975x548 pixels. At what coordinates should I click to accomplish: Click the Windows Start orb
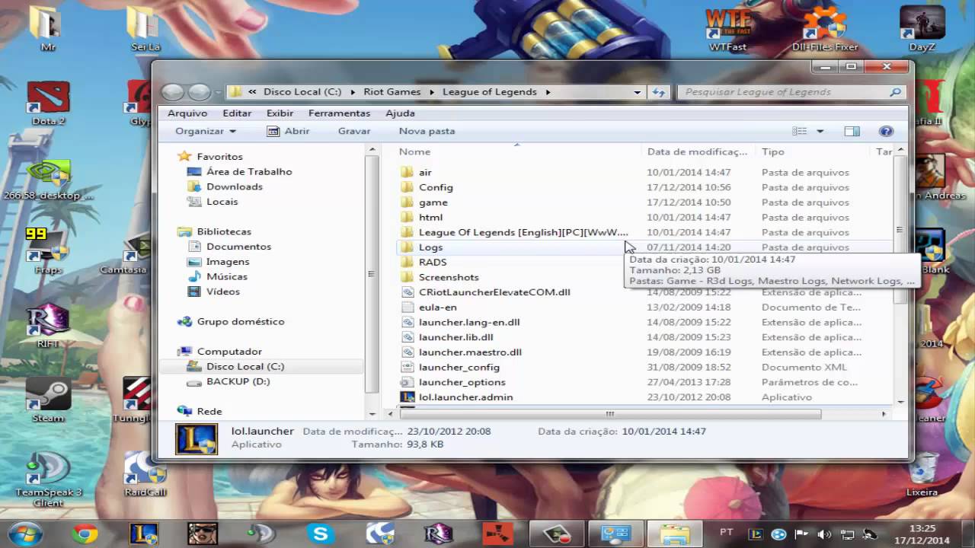click(26, 534)
